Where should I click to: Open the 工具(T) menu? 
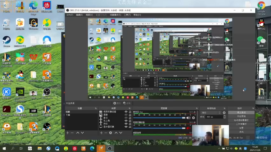coord(127,15)
